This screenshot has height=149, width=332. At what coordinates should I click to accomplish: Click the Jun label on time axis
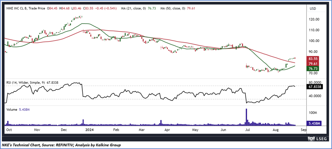coord(224,129)
